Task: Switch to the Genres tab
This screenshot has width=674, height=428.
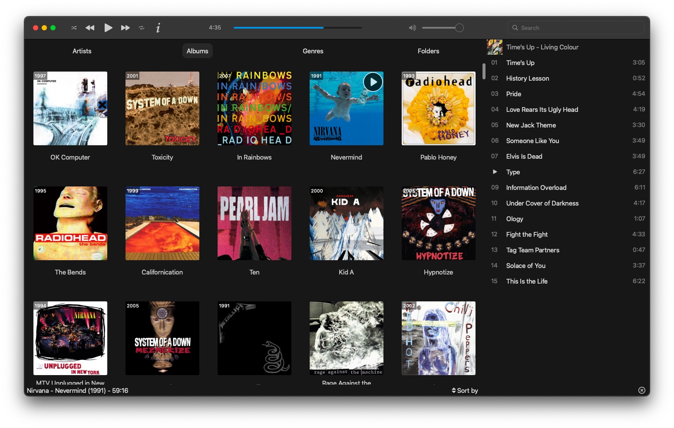Action: pyautogui.click(x=313, y=51)
